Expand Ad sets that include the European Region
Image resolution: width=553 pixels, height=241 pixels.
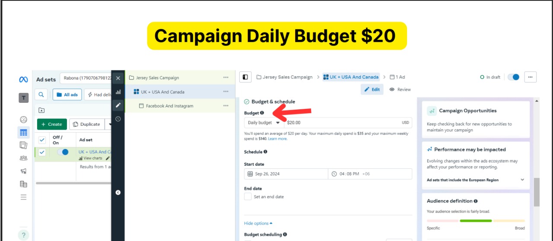pos(522,180)
